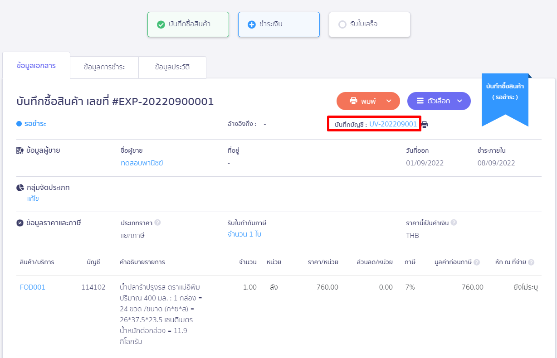Click help icon next to ประเภทราคา

[x=157, y=223]
